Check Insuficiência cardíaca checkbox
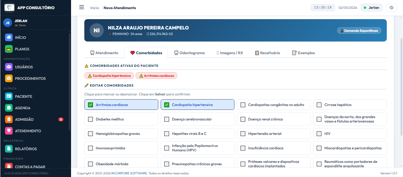 point(243,148)
